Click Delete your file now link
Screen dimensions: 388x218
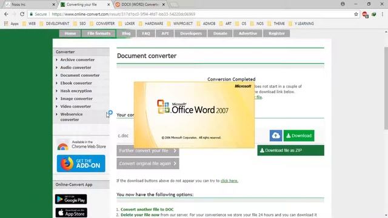click(140, 215)
